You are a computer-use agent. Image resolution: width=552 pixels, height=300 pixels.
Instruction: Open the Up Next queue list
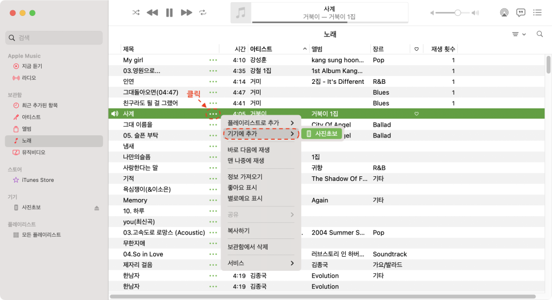coord(537,13)
